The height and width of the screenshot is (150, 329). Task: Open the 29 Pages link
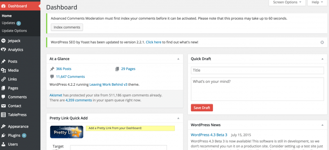coord(128,69)
